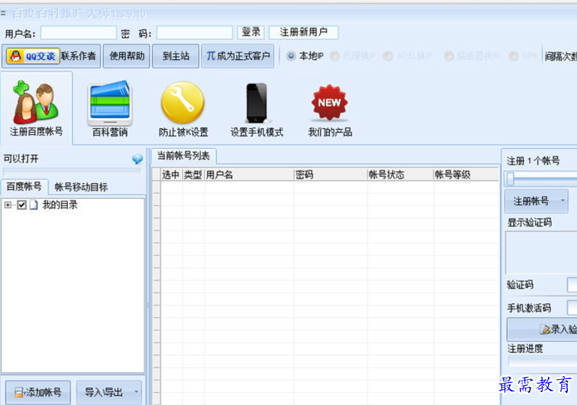Go to 到主站 button
The image size is (577, 405).
176,56
